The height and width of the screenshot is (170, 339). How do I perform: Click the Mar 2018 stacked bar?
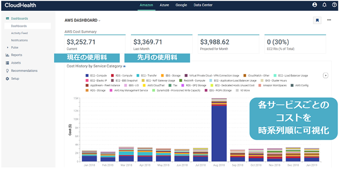pos(126,154)
